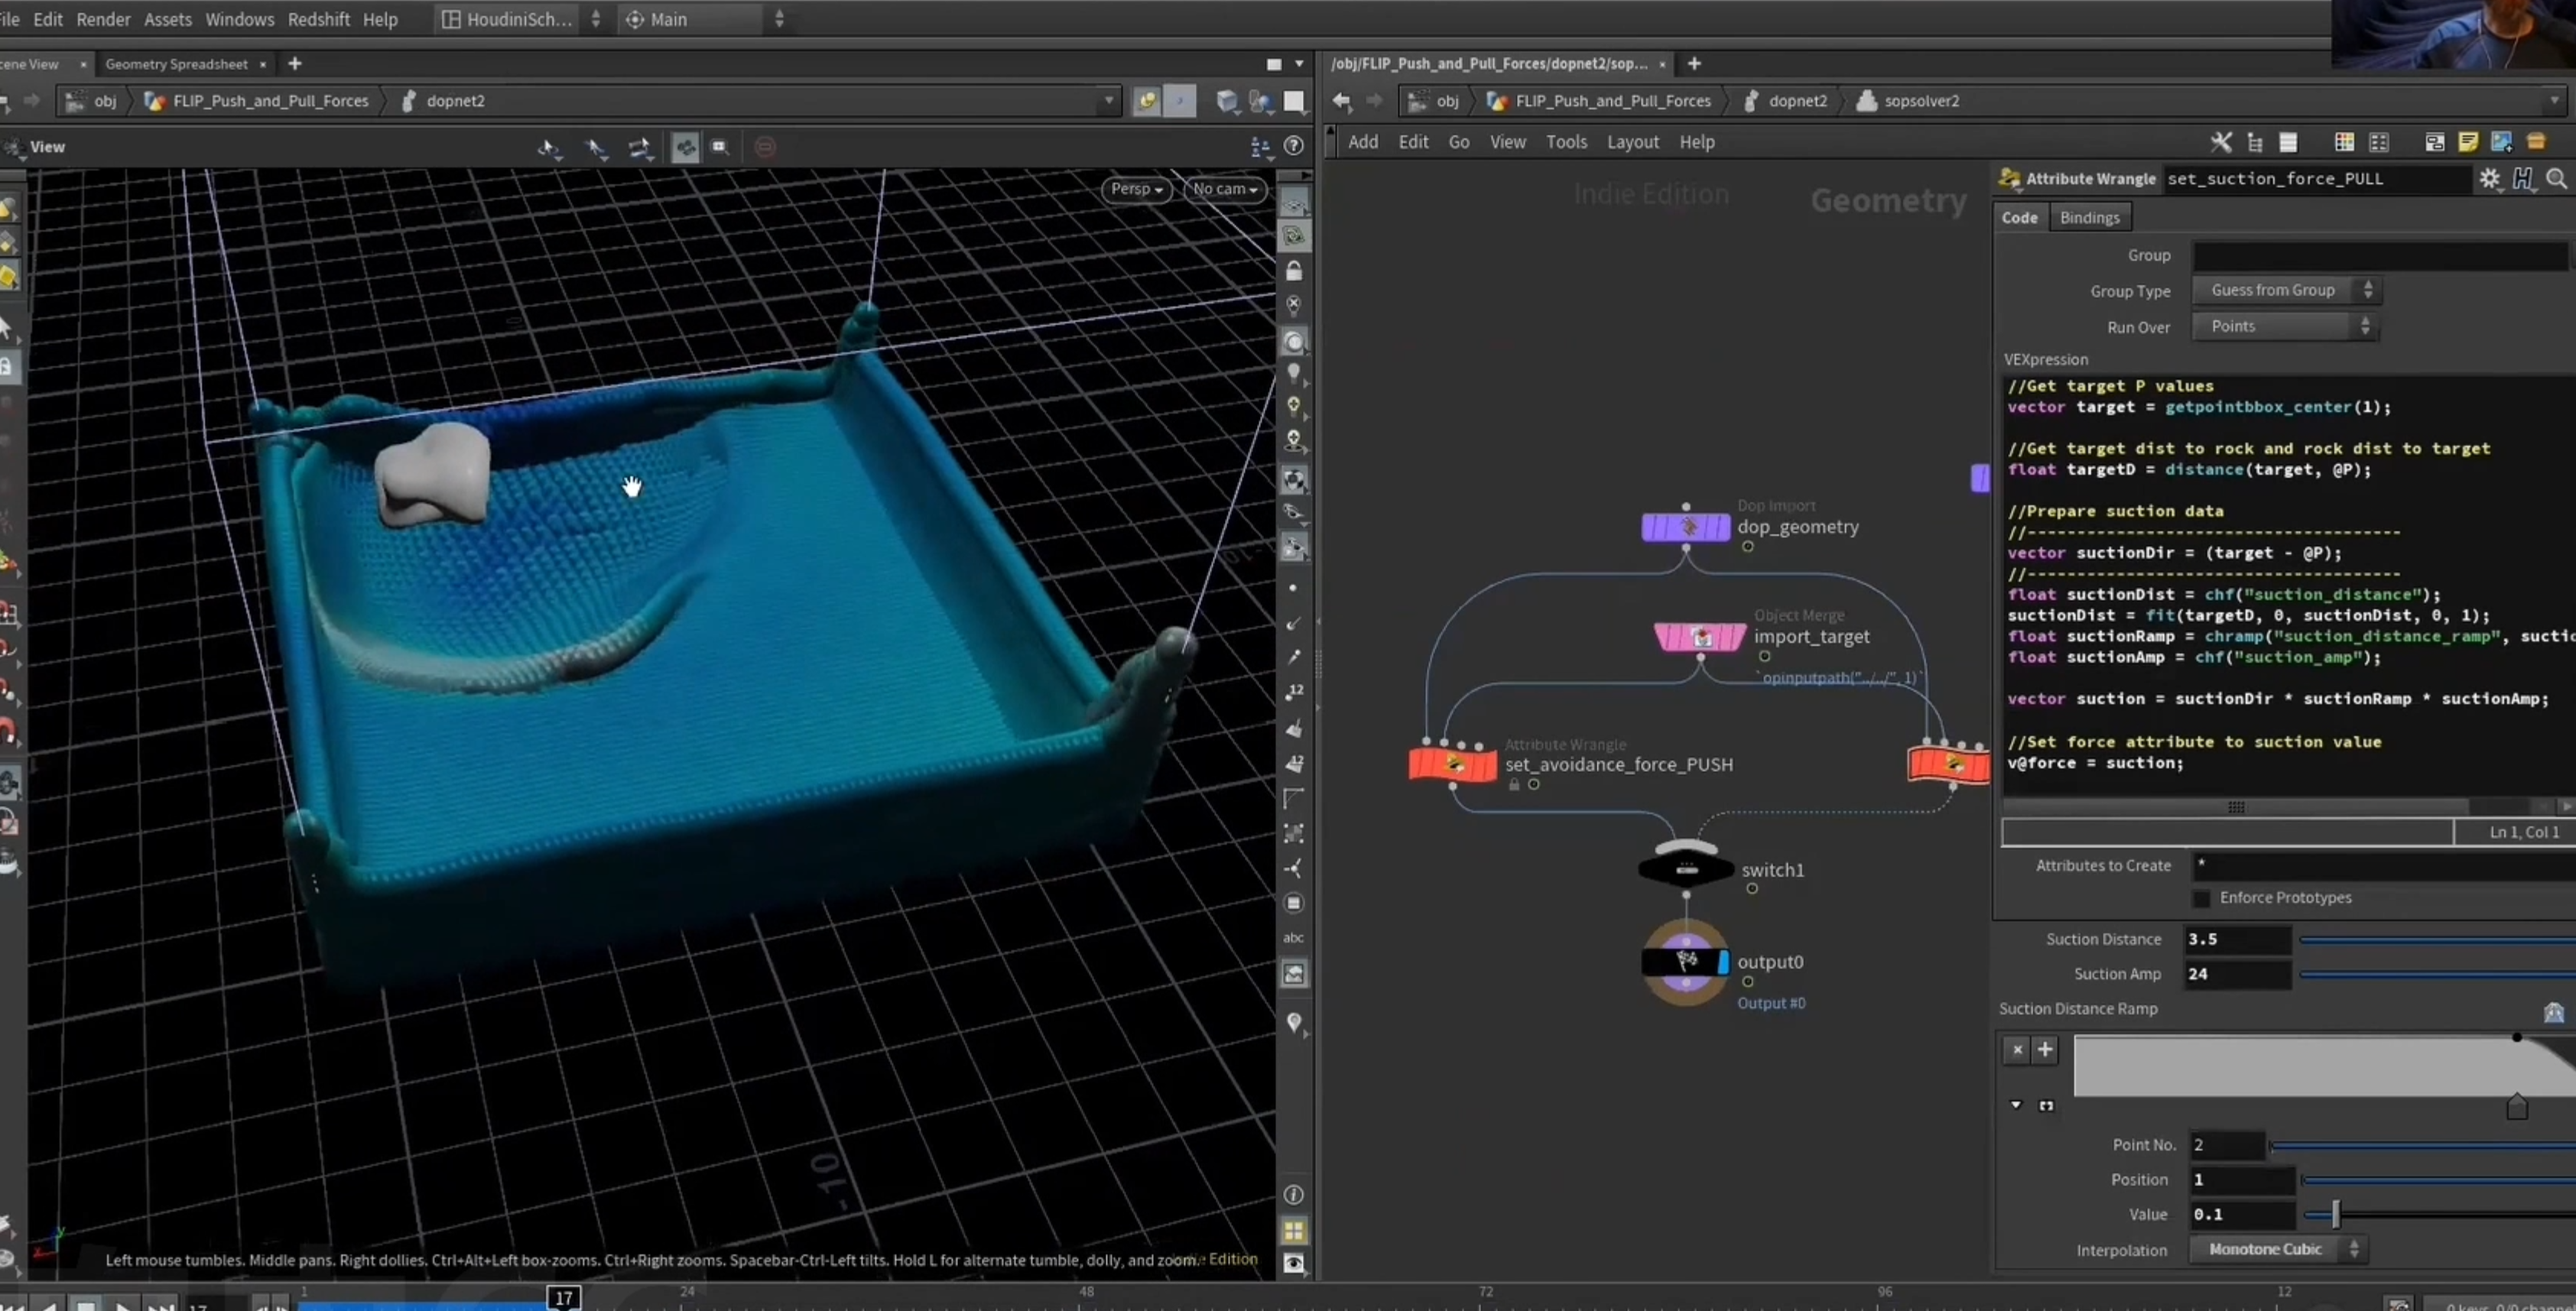Open the gear settings menu for wrangle parameters
Image resolution: width=2576 pixels, height=1311 pixels.
2490,179
